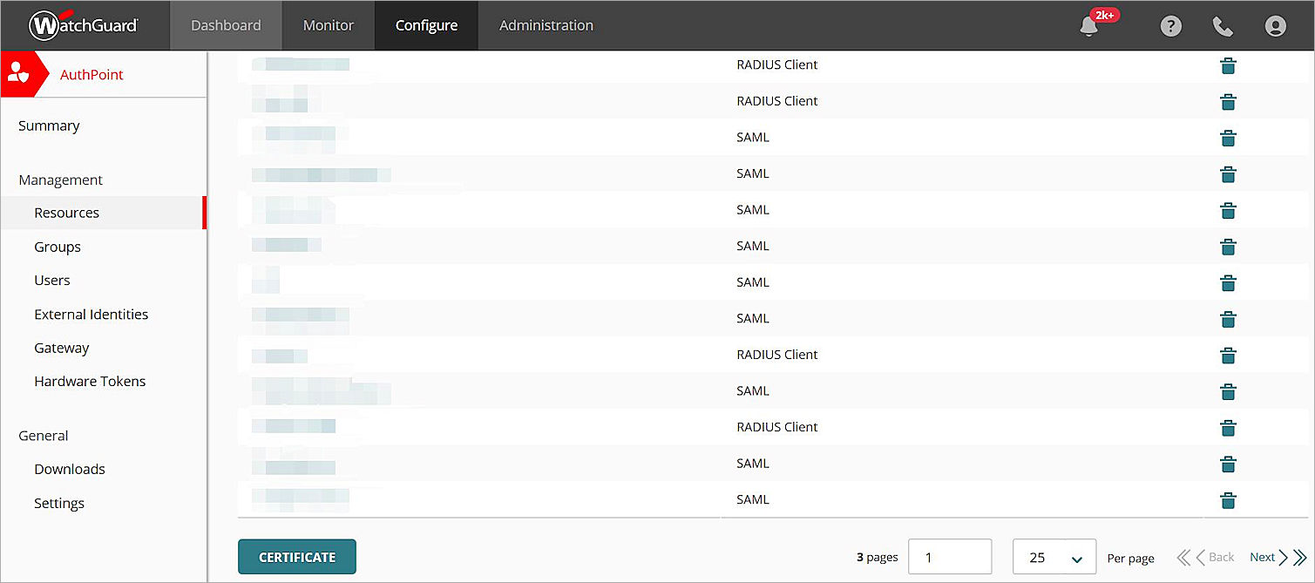Viewport: 1315px width, 583px height.
Task: Delete the bottom SAML resource
Action: pos(1228,500)
